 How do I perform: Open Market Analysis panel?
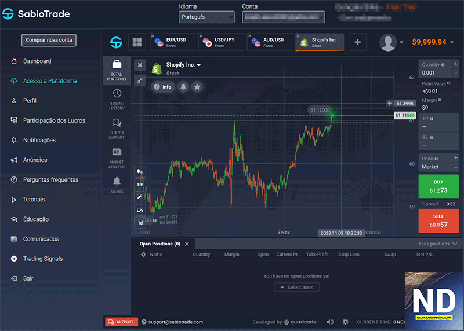[x=117, y=158]
